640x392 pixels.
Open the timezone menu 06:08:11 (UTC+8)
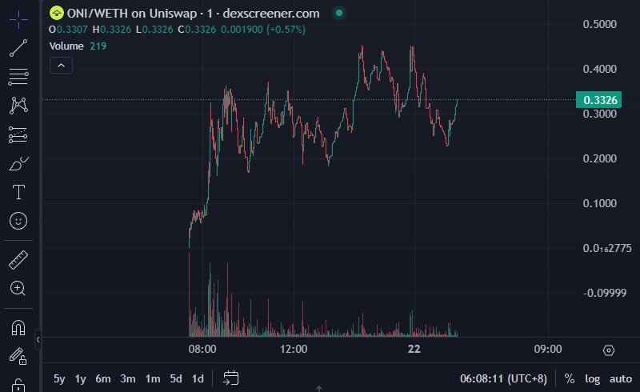[x=503, y=379]
